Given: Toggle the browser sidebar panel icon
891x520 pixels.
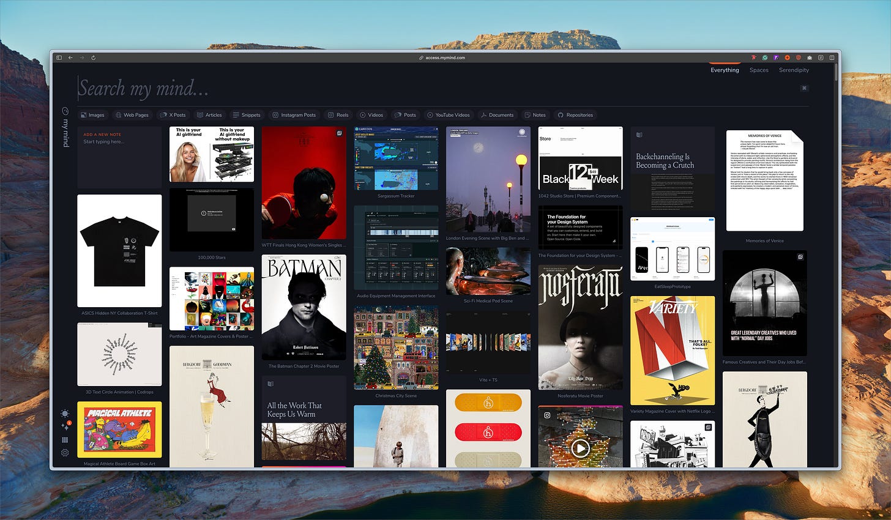Looking at the screenshot, I should coord(59,58).
